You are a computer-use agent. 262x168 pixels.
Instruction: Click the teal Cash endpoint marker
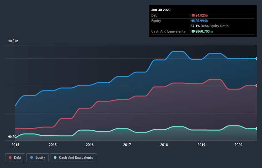[x=257, y=128]
